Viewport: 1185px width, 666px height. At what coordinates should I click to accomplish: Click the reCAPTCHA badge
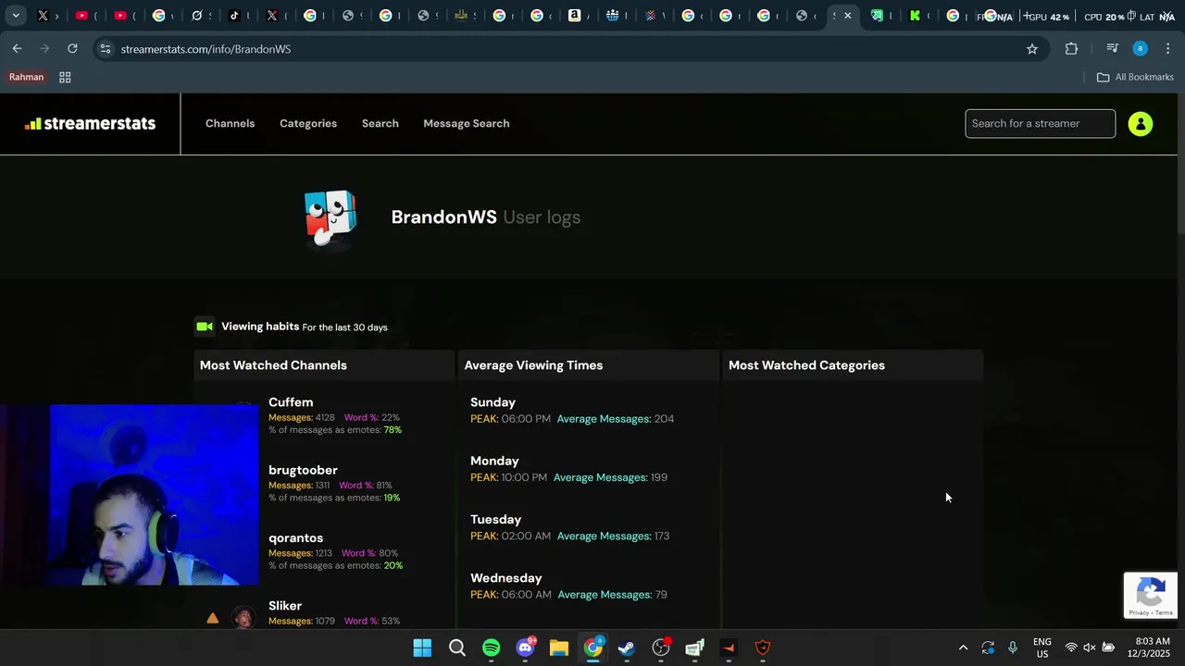pos(1150,595)
